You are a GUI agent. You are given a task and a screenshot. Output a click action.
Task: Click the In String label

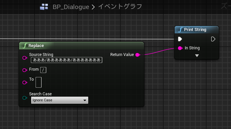point(192,48)
